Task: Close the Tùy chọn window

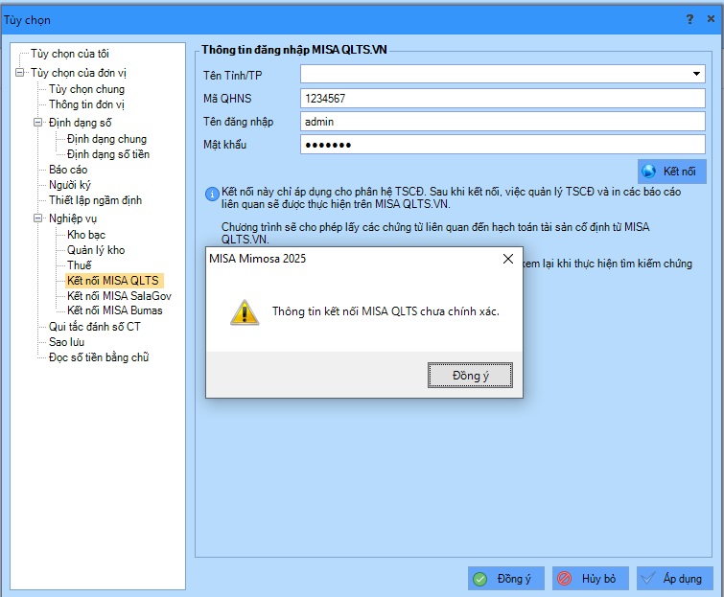Action: pyautogui.click(x=711, y=19)
